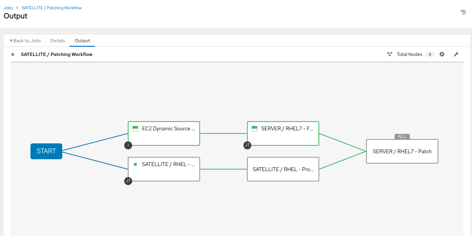Viewport: 472px width, 236px height.
Task: Click the SERVER / RHEL7 - F... node label
Action: click(287, 129)
